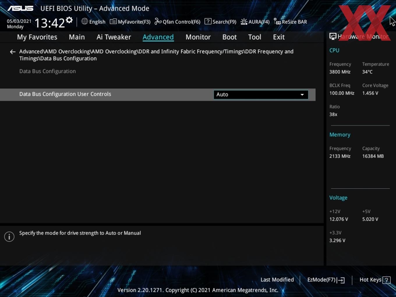Click the BIOS version copyright text
This screenshot has height=297, width=396.
pyautogui.click(x=198, y=290)
